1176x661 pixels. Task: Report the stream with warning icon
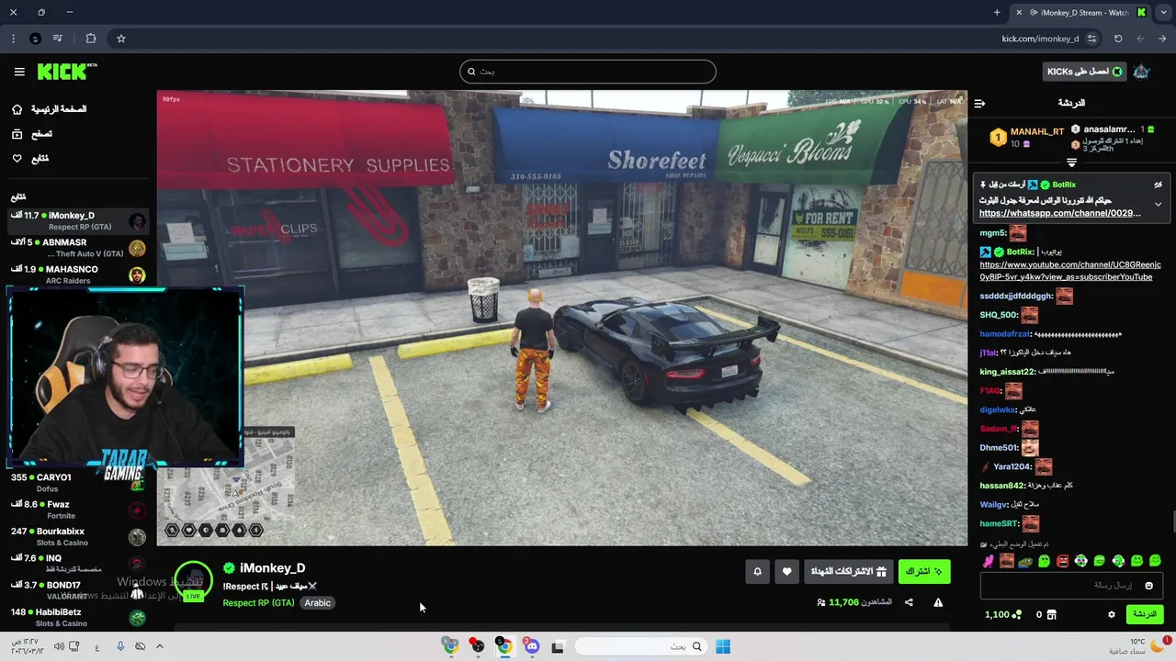pyautogui.click(x=938, y=602)
